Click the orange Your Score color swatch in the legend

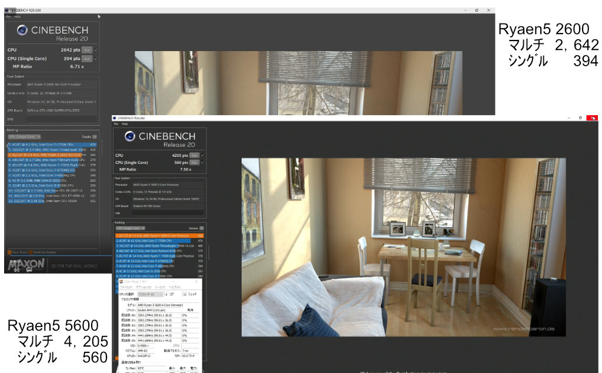[9, 252]
